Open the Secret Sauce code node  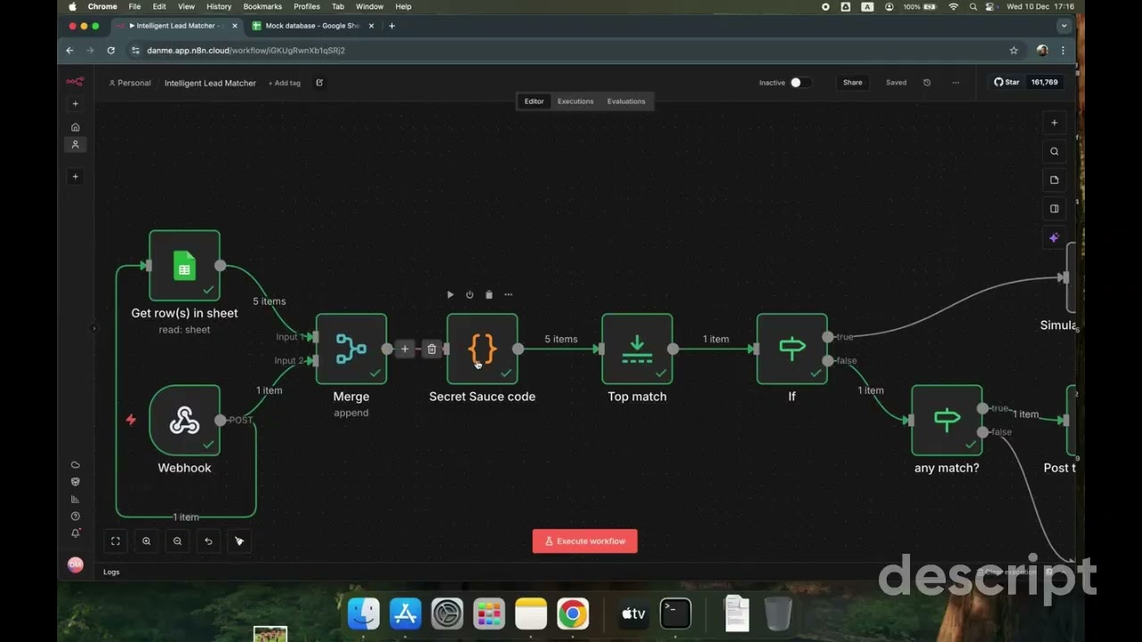tap(482, 349)
